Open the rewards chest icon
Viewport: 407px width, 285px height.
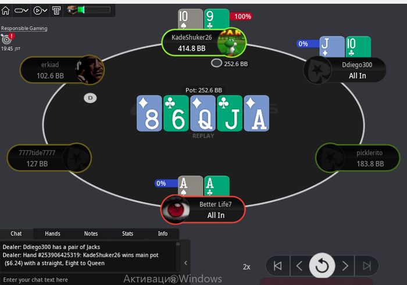click(72, 10)
